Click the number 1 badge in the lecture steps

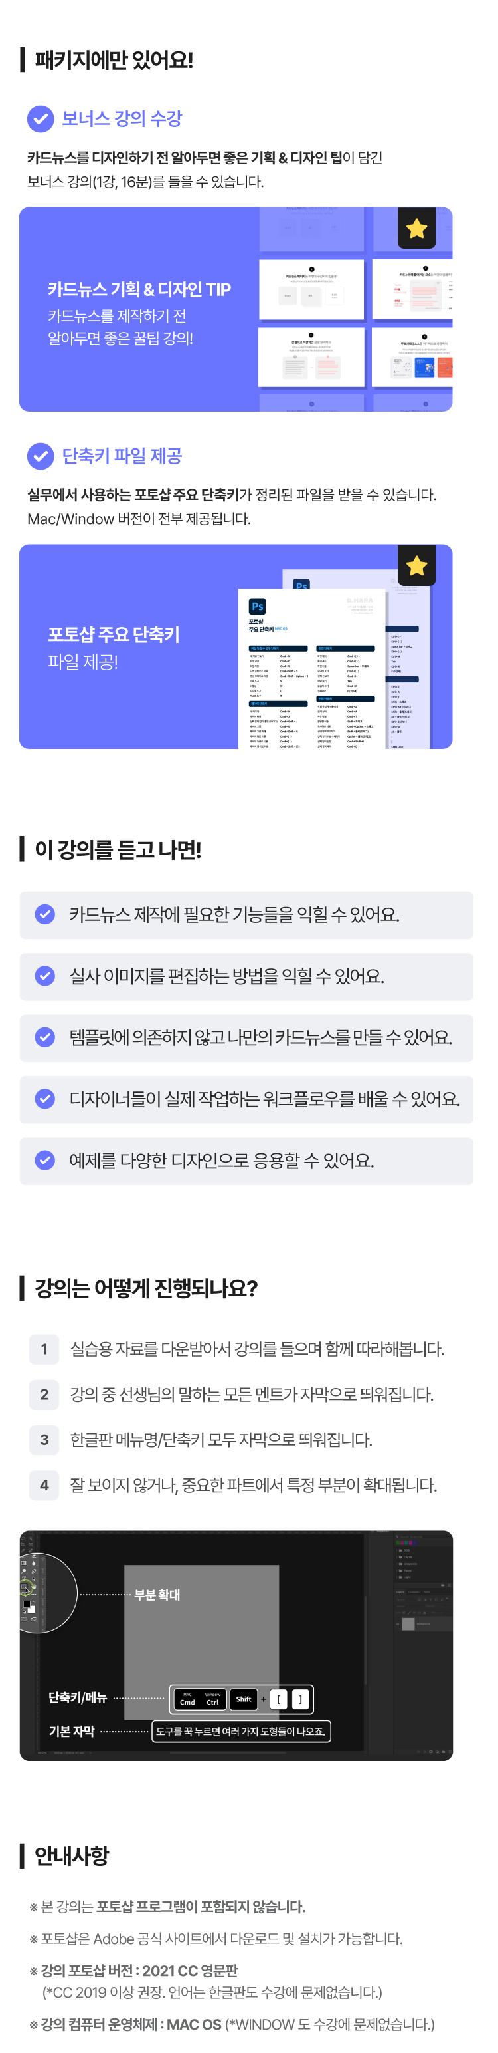44,1349
